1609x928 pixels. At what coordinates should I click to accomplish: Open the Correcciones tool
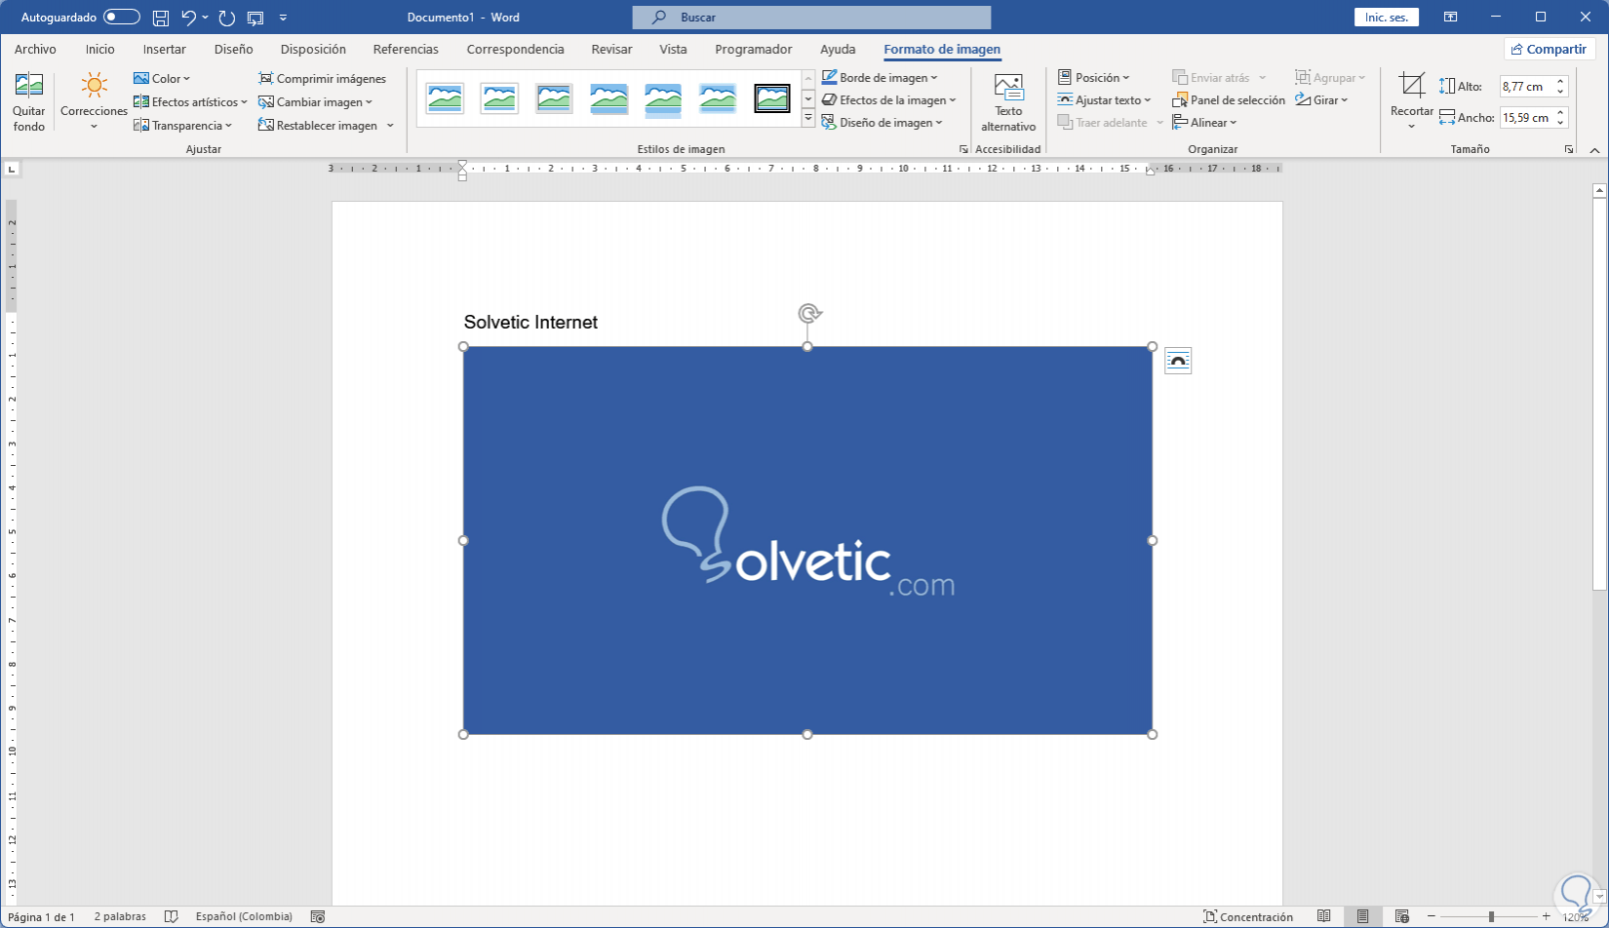point(94,101)
